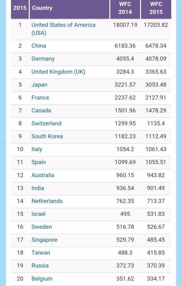Sort by the WFC 2015 column header
The width and height of the screenshot is (182, 286).
coord(156,8)
